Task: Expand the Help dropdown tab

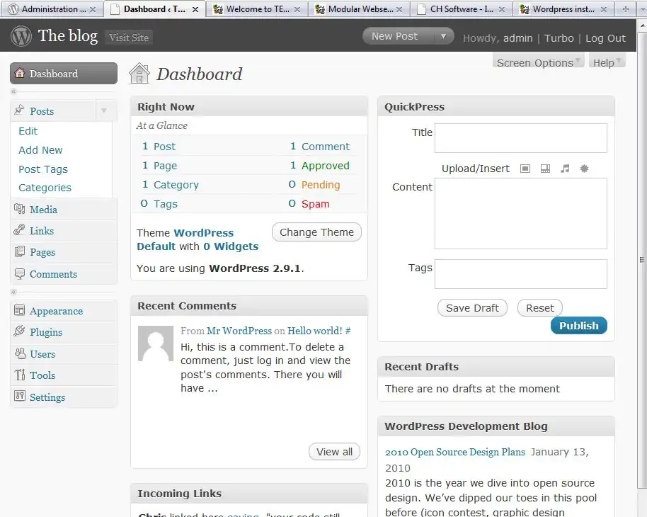Action: pyautogui.click(x=607, y=62)
